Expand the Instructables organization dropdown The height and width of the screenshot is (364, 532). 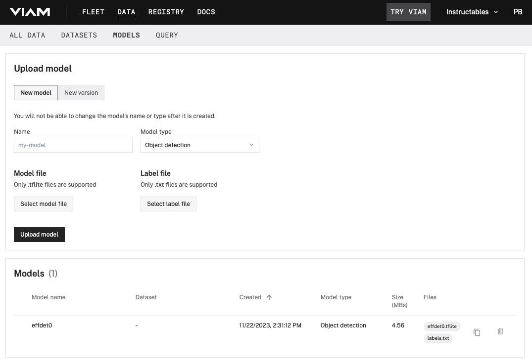coord(472,12)
